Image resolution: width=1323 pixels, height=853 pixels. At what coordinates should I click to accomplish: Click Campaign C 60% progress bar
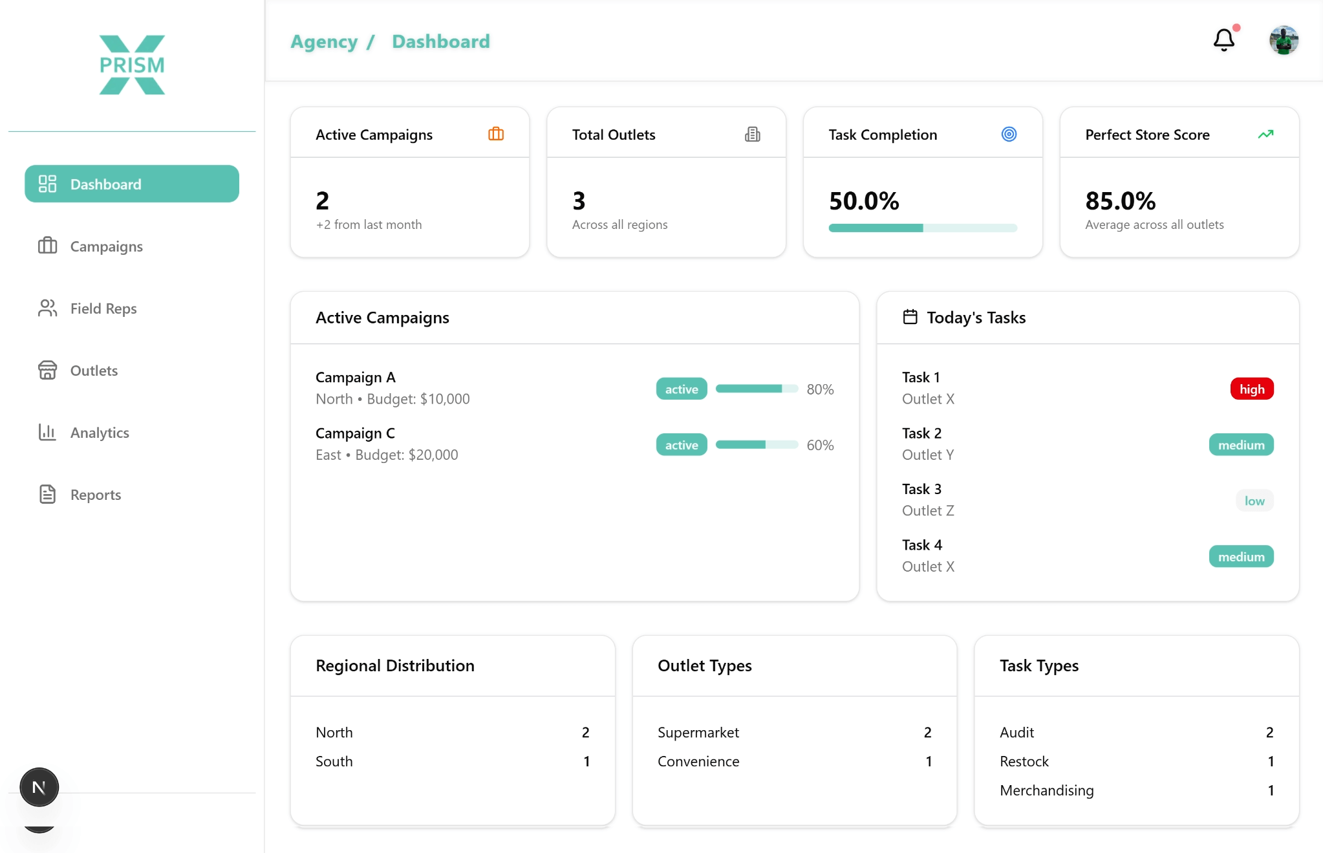(757, 444)
